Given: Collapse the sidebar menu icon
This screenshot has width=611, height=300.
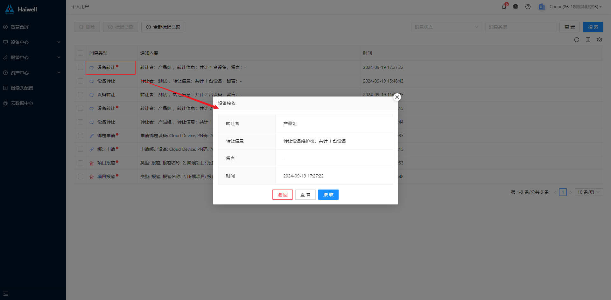Looking at the screenshot, I should click(6, 294).
